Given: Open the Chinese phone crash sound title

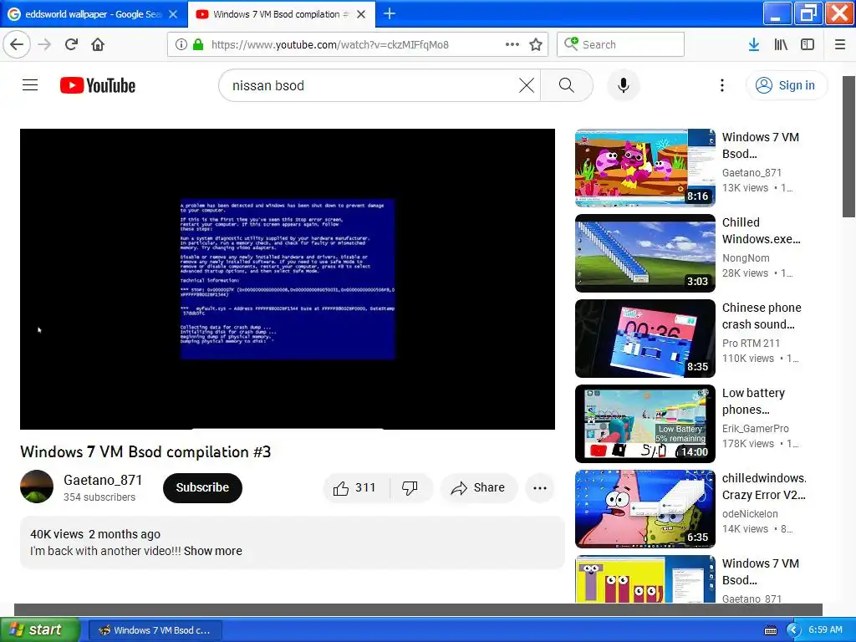Looking at the screenshot, I should (x=762, y=315).
